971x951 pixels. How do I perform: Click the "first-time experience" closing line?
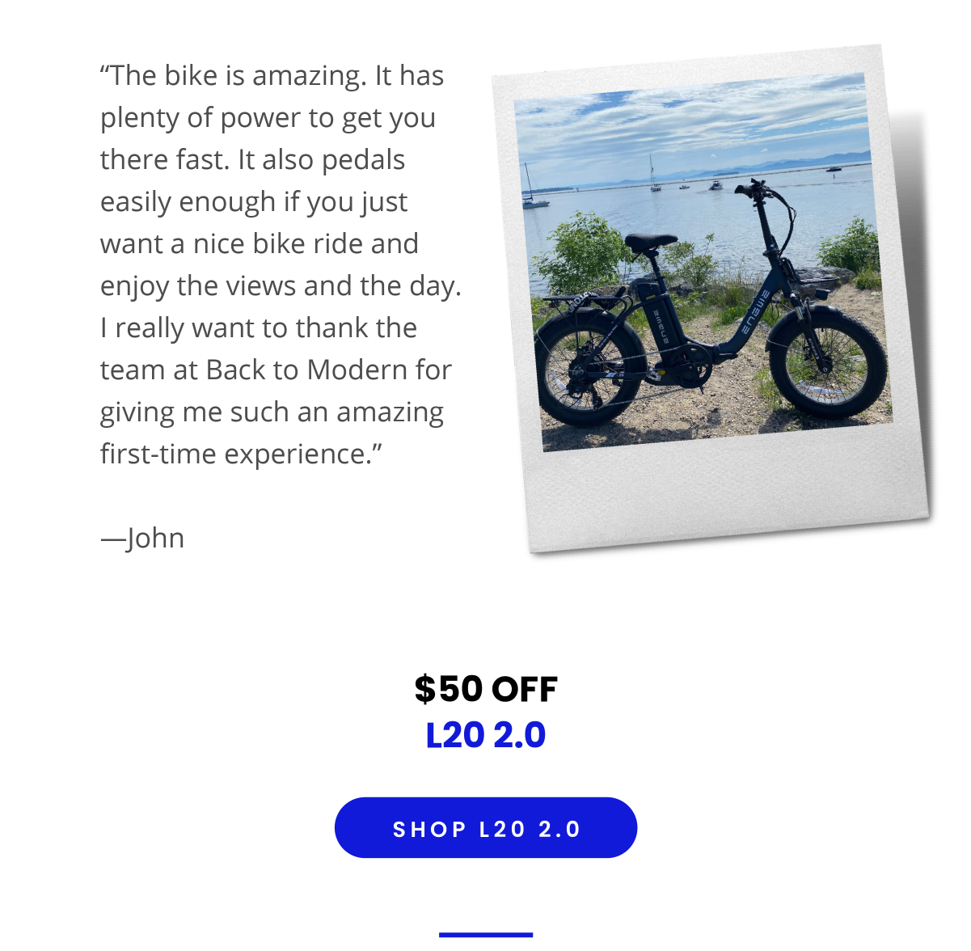[x=240, y=454]
